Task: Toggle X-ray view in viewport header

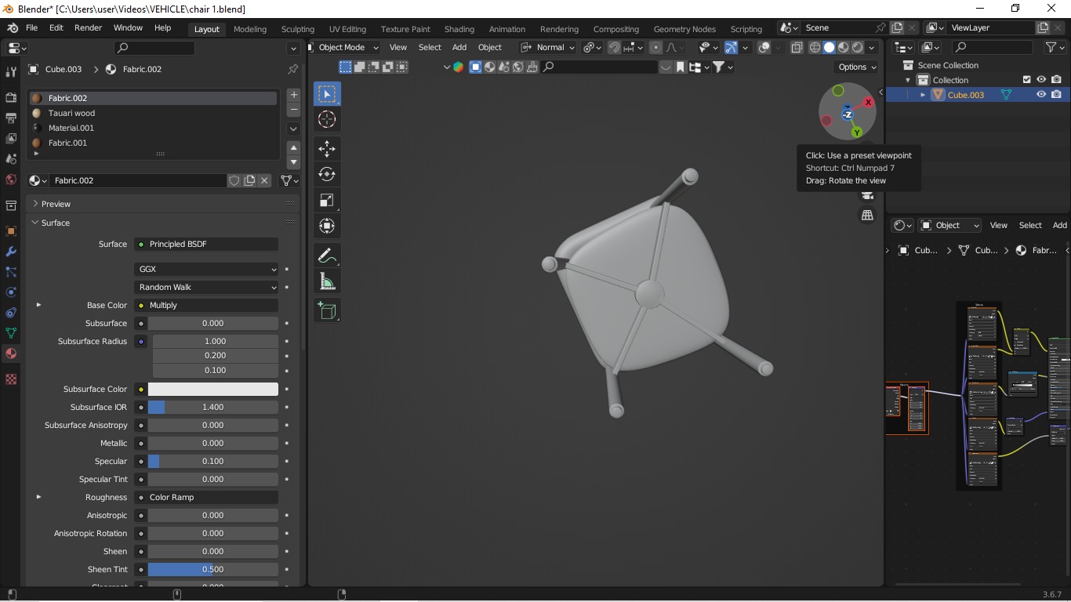Action: tap(797, 47)
